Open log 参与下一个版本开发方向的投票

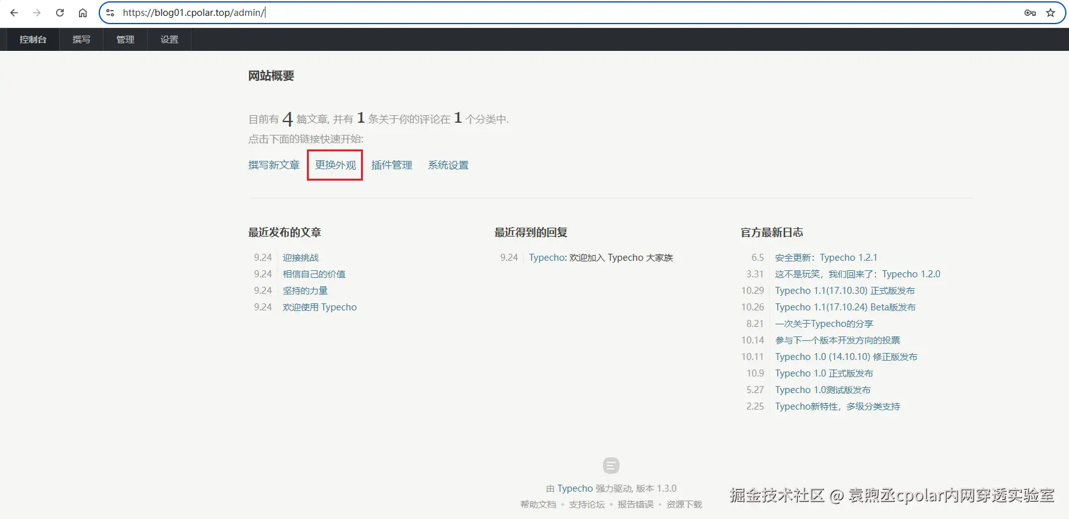pyautogui.click(x=837, y=340)
